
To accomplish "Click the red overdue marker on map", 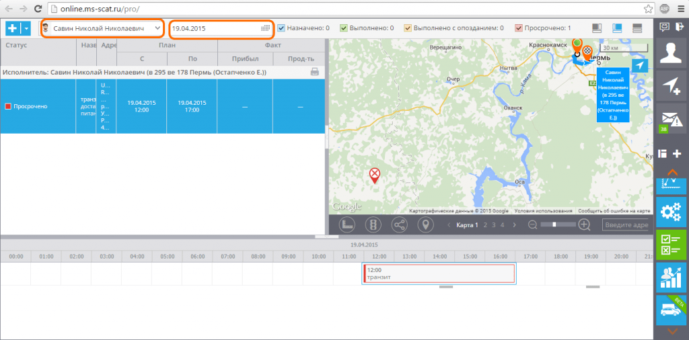I will point(374,175).
